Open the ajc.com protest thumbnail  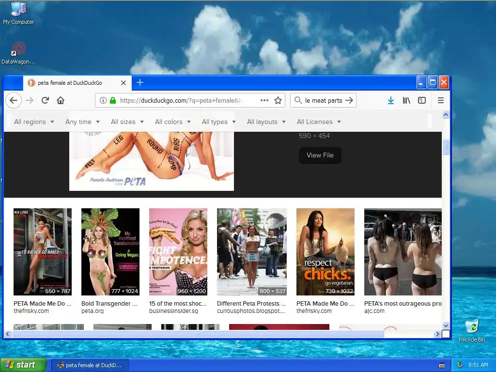[x=403, y=252]
